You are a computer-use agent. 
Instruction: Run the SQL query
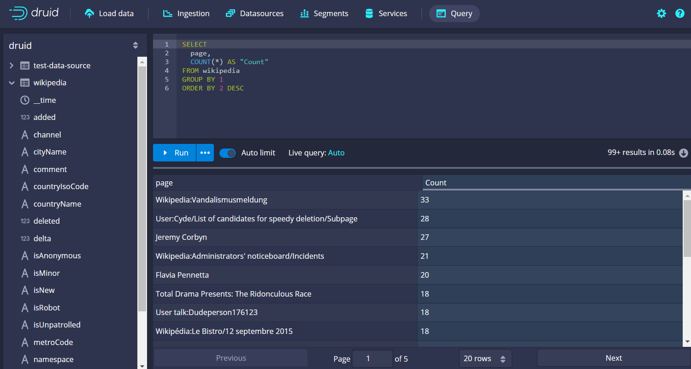[175, 153]
